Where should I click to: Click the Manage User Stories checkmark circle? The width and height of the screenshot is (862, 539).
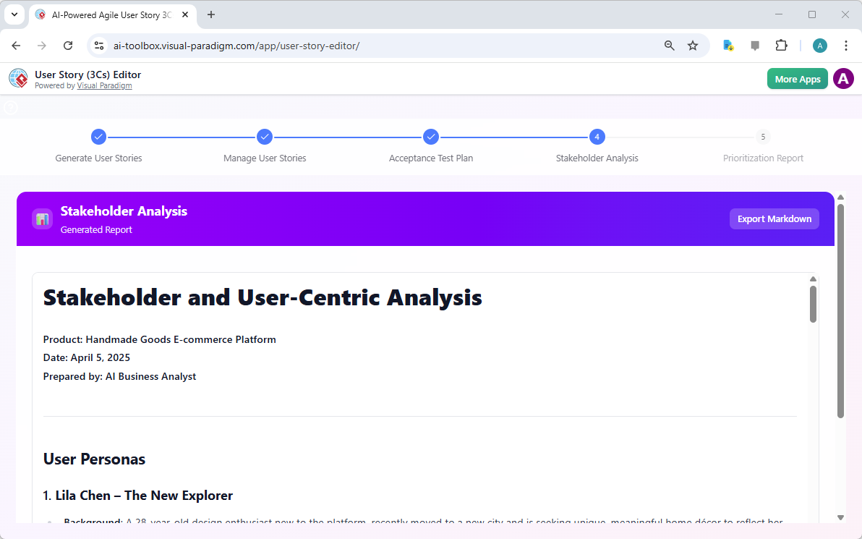coord(265,137)
